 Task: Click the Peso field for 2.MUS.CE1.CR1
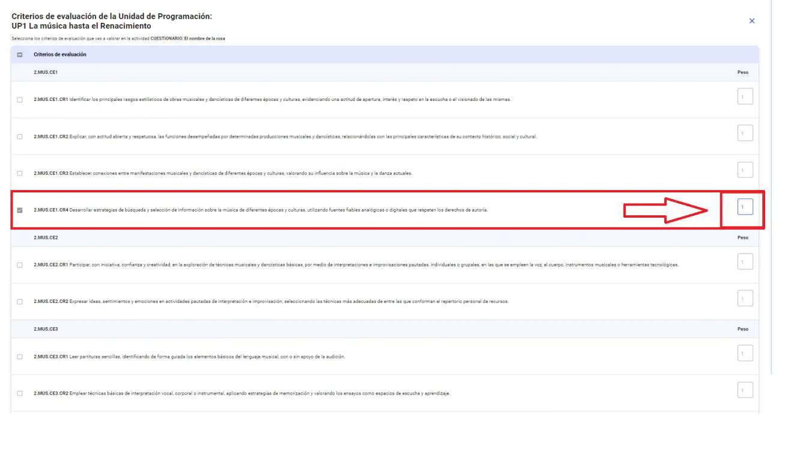click(745, 96)
